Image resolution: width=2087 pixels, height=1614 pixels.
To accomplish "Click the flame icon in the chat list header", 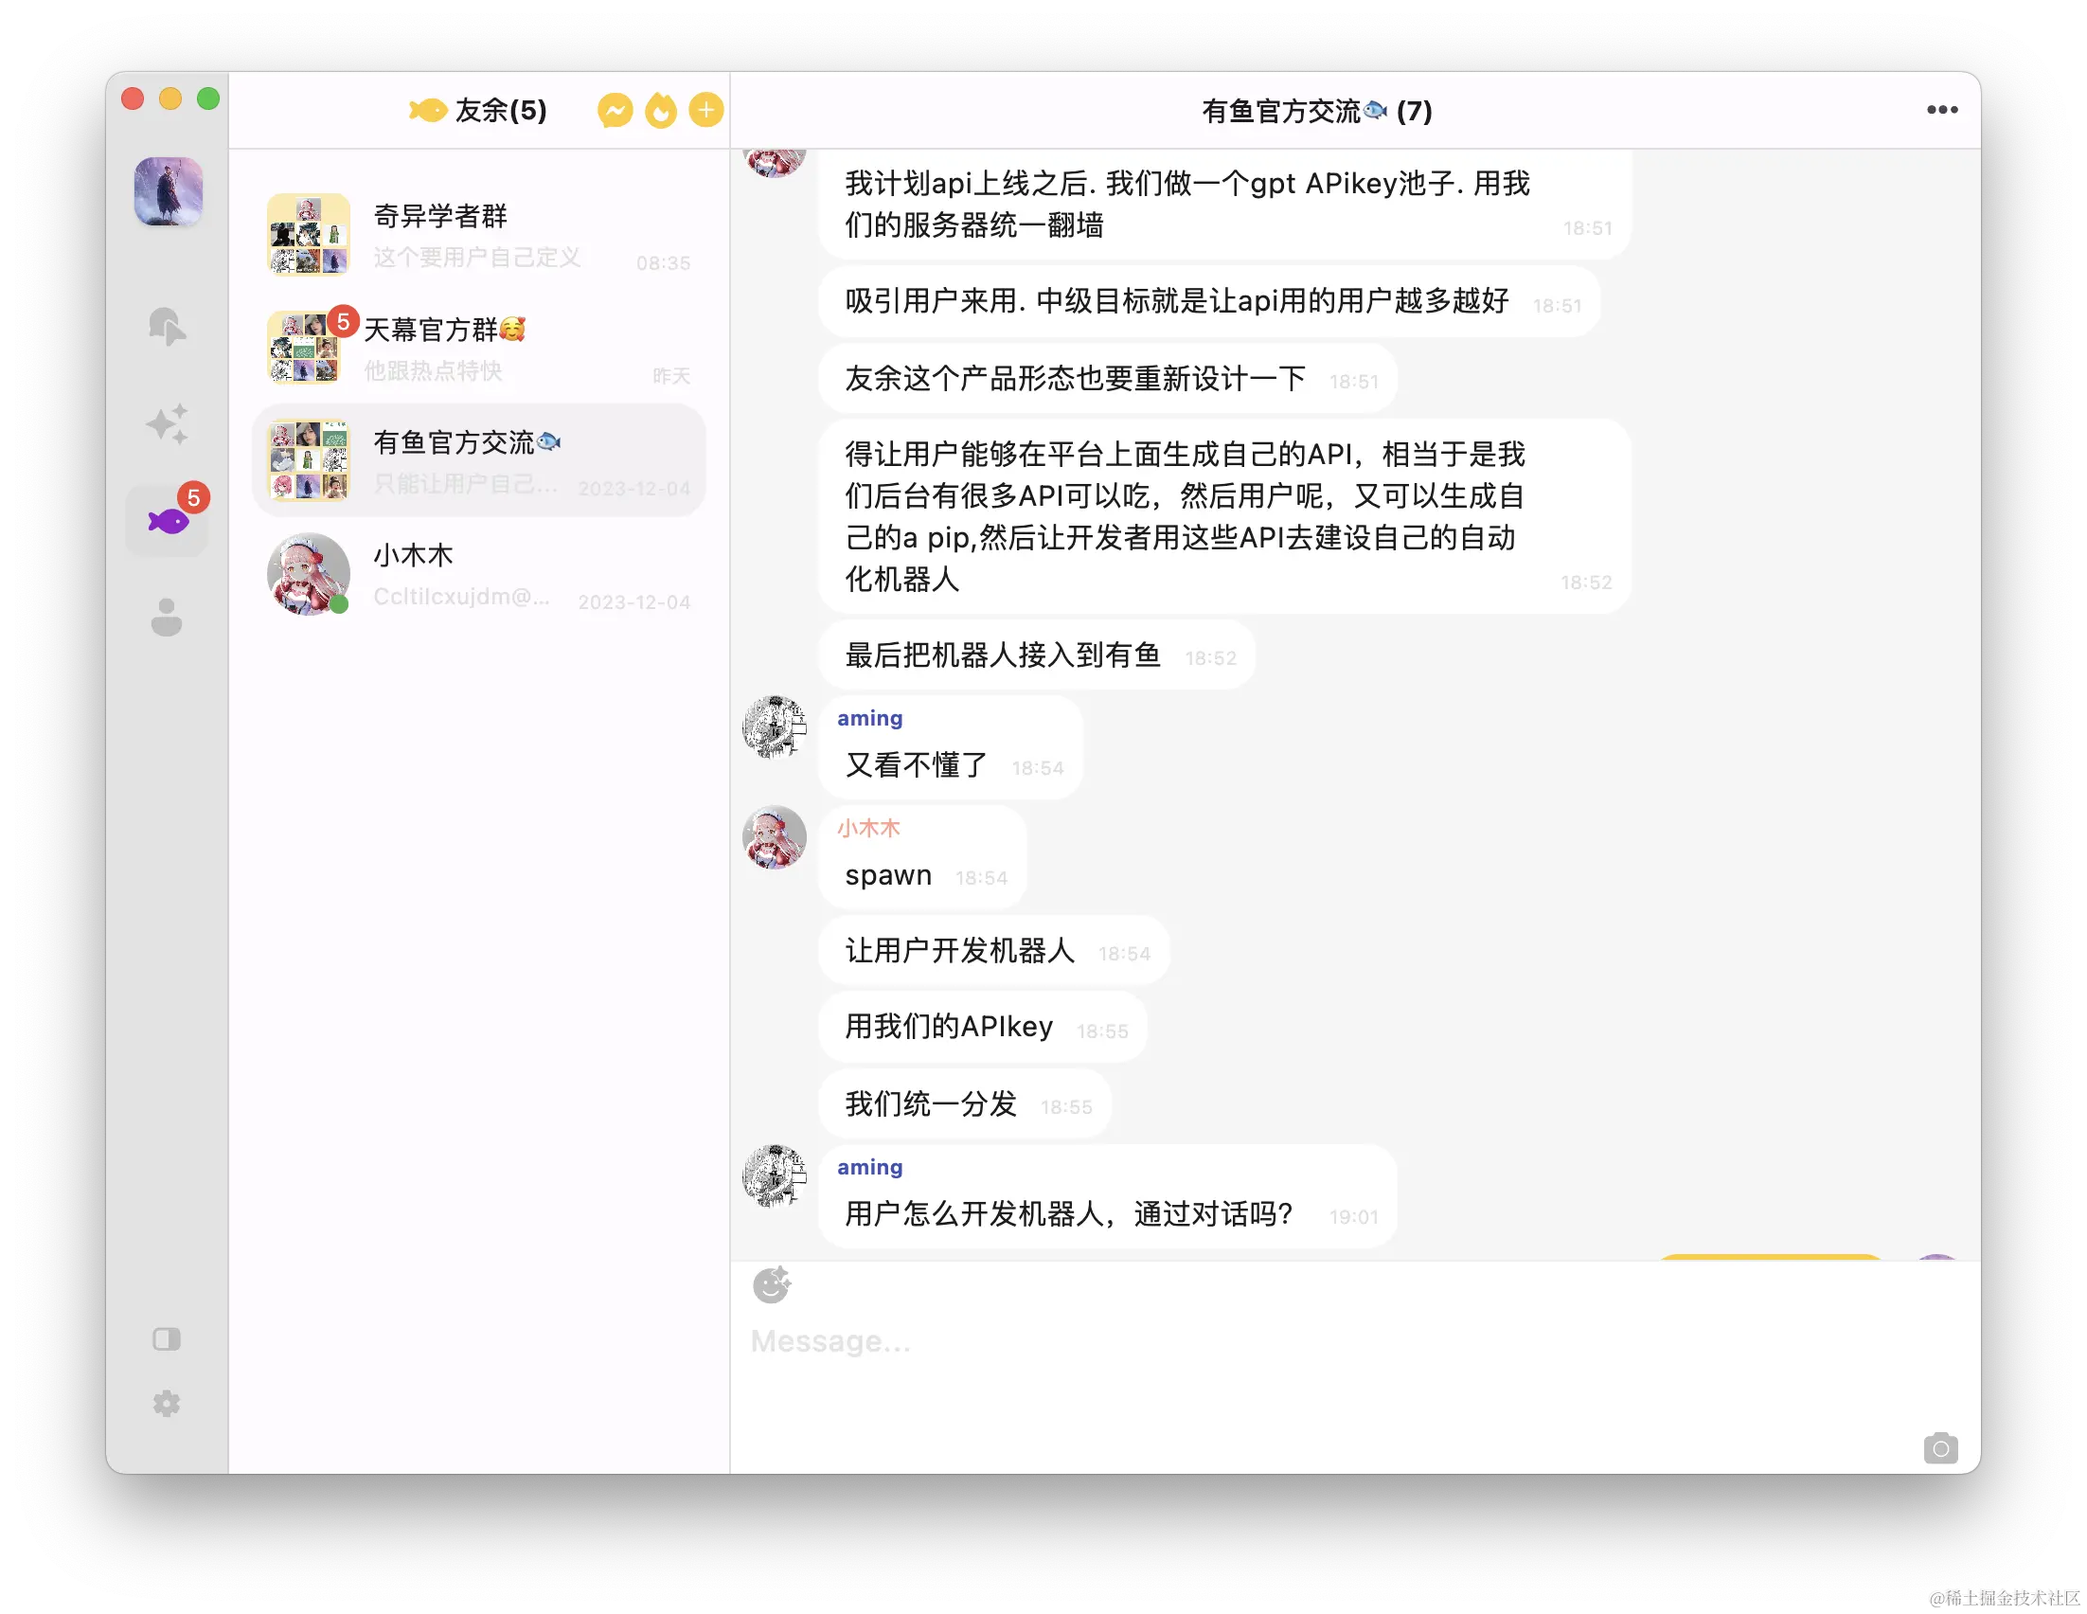I will tap(660, 111).
